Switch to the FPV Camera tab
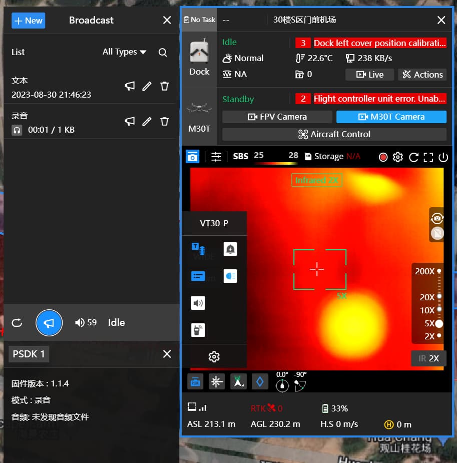Viewport: 457px width, 463px height. pos(277,117)
